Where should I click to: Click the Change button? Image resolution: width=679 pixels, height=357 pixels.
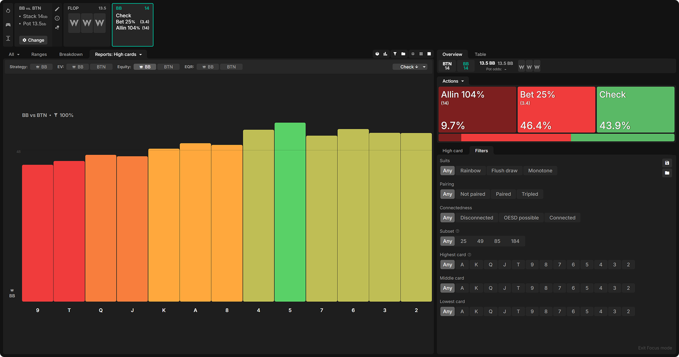tap(34, 40)
